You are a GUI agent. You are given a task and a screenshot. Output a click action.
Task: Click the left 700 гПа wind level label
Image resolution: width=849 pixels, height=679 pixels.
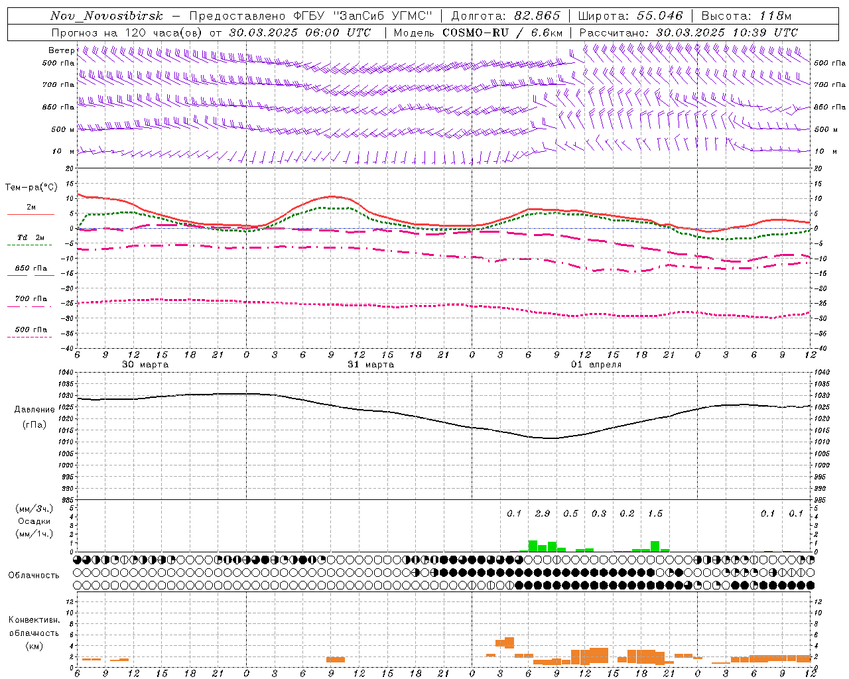tap(58, 85)
